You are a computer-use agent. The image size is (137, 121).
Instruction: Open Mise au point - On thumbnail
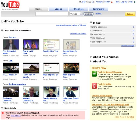coord(71,68)
